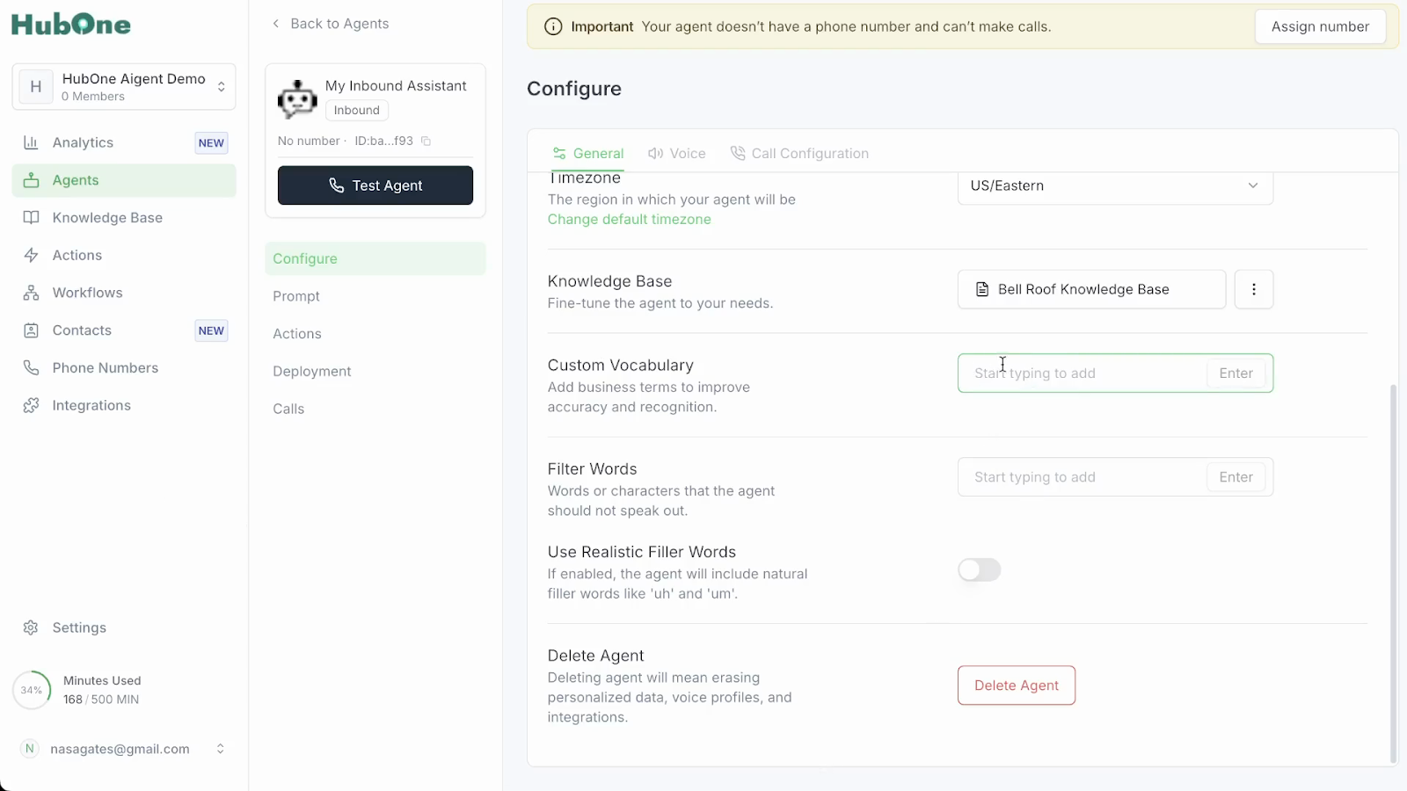Switch to the Call Configuration tab
Viewport: 1407px width, 791px height.
tap(799, 154)
